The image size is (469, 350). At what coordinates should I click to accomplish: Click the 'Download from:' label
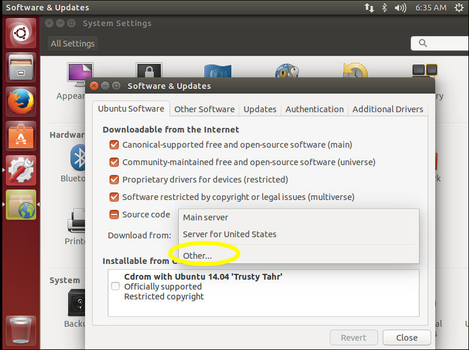tap(139, 235)
